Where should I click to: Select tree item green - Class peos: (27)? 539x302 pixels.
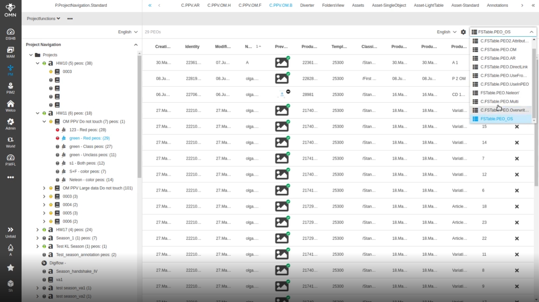[91, 147]
